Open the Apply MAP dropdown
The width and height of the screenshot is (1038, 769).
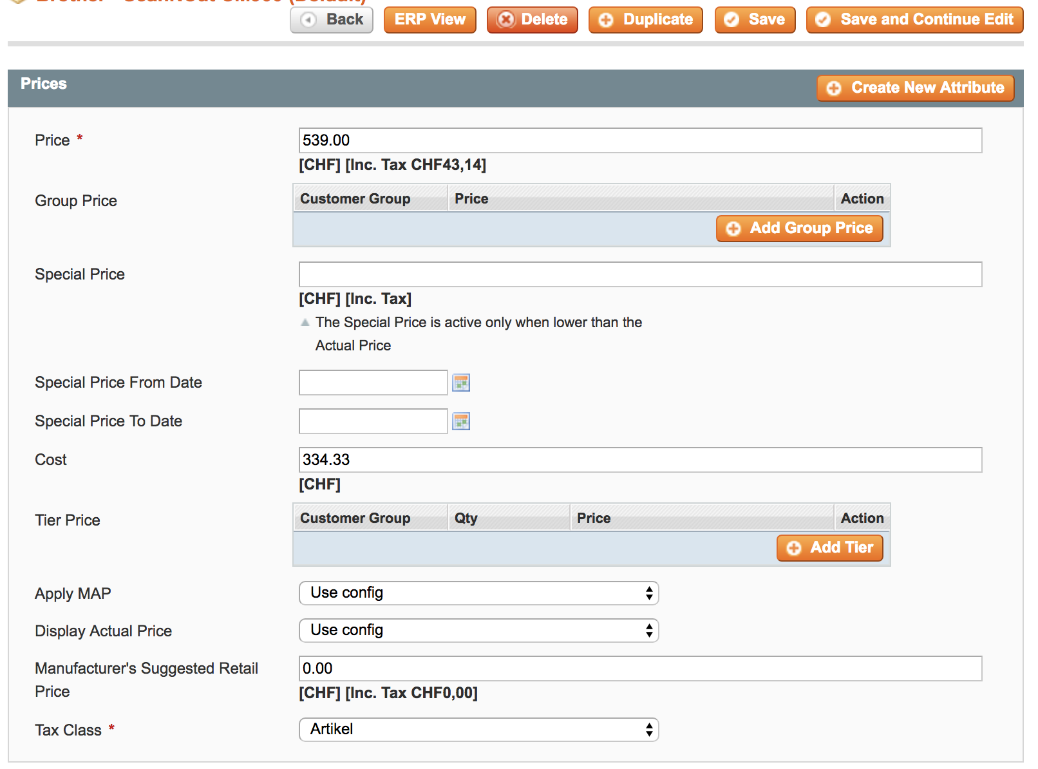pyautogui.click(x=478, y=593)
